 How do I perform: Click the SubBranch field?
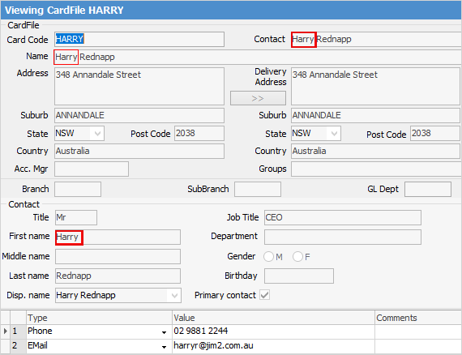pyautogui.click(x=258, y=189)
